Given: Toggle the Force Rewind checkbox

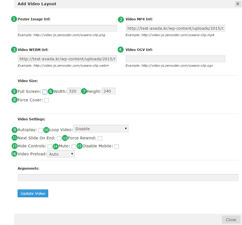Looking at the screenshot, I should pos(100,138).
